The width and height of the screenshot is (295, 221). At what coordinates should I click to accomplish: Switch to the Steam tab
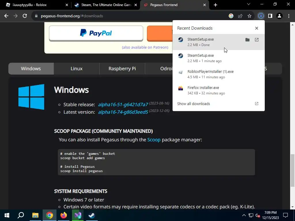105,5
